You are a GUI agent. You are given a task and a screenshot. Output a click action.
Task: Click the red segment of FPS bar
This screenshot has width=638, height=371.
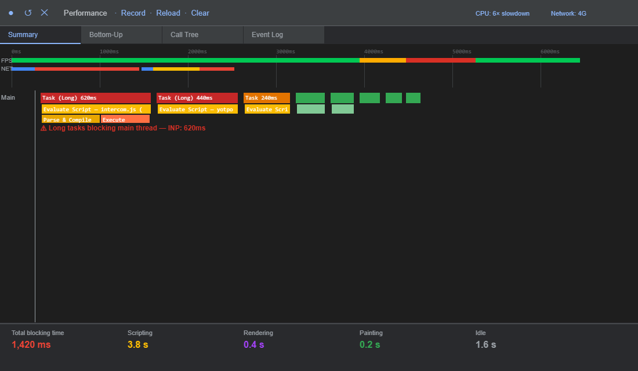(441, 60)
